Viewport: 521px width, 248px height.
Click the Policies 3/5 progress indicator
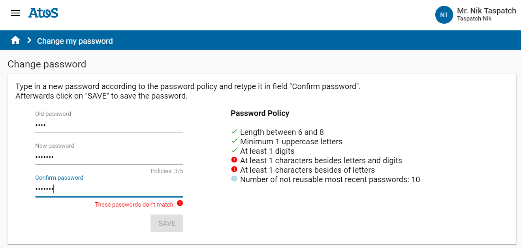[167, 171]
